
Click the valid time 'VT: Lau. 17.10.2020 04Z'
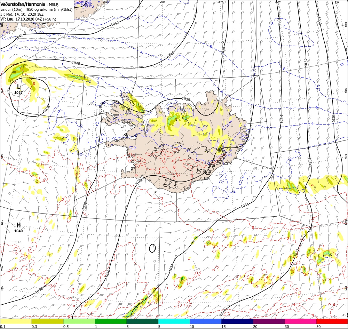coord(21,19)
